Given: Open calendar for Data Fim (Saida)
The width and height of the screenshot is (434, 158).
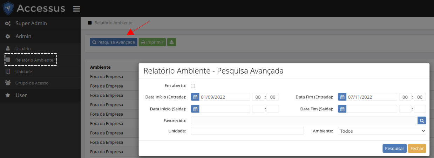Looking at the screenshot, I should click(342, 109).
